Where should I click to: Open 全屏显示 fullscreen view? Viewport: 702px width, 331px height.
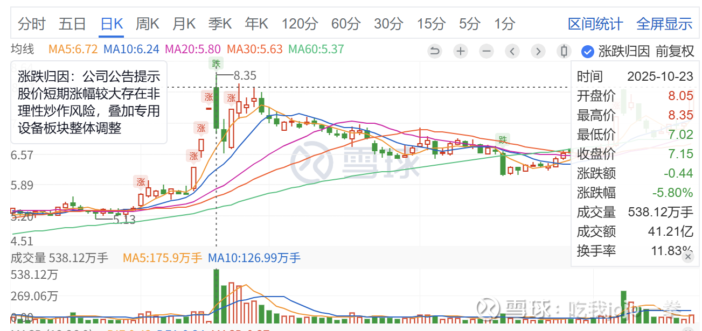(x=664, y=24)
